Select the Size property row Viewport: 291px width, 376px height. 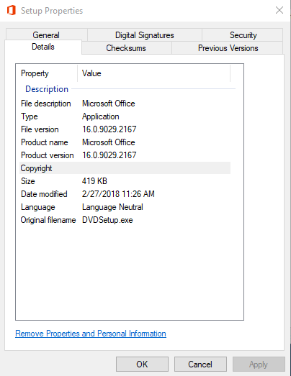click(x=125, y=181)
